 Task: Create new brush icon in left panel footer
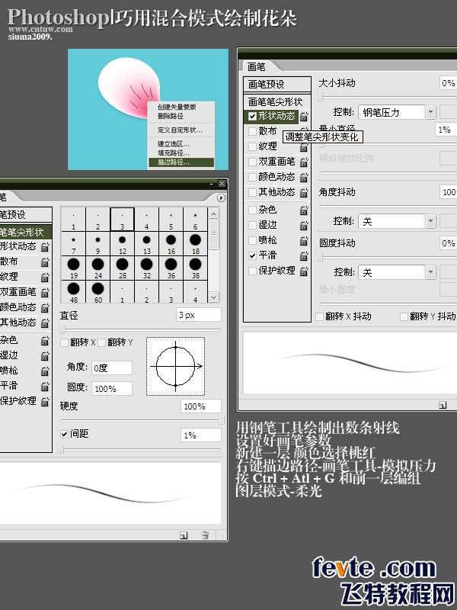point(184,535)
